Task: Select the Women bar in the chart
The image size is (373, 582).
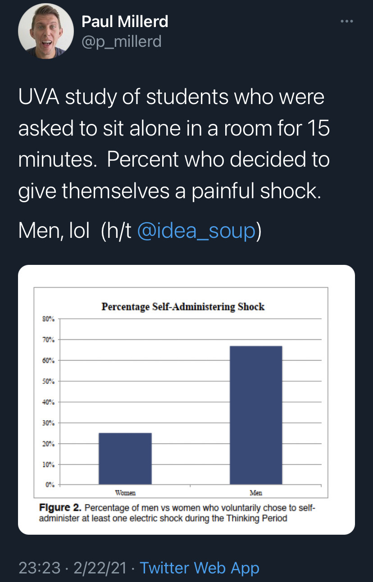Action: 125,459
